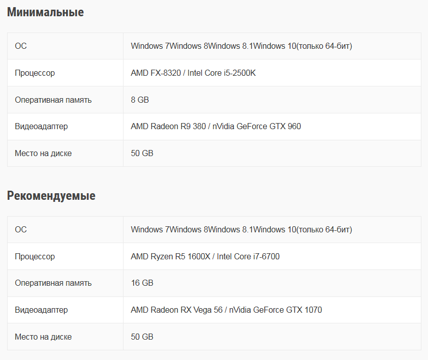Click AMD Radeon RX Vega 56 / GTX 1070 text

[226, 310]
